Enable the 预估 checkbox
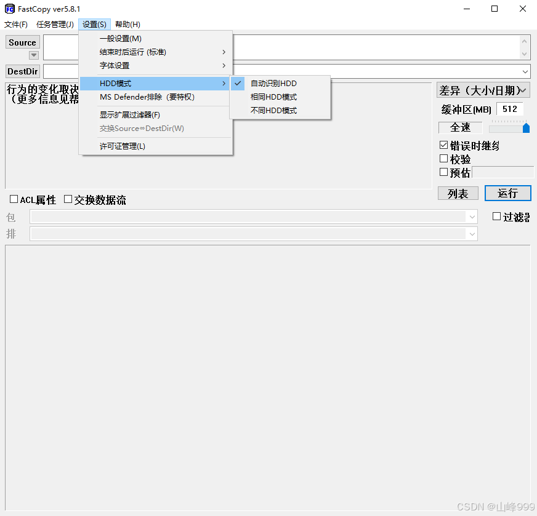Viewport: 537px width, 516px height. point(443,172)
